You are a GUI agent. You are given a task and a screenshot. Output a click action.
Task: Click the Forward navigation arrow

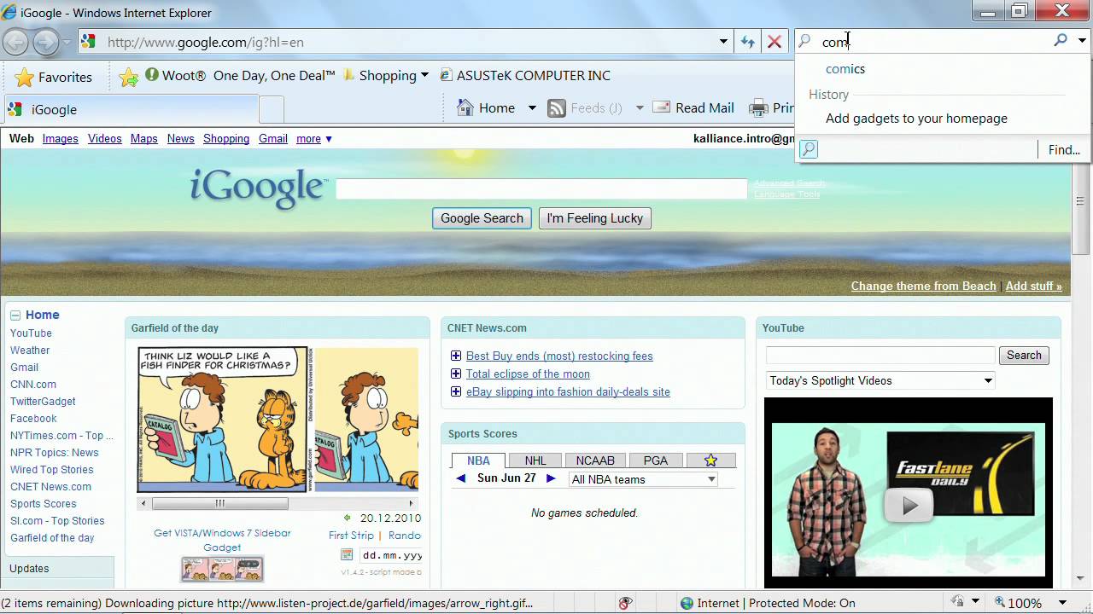tap(45, 42)
